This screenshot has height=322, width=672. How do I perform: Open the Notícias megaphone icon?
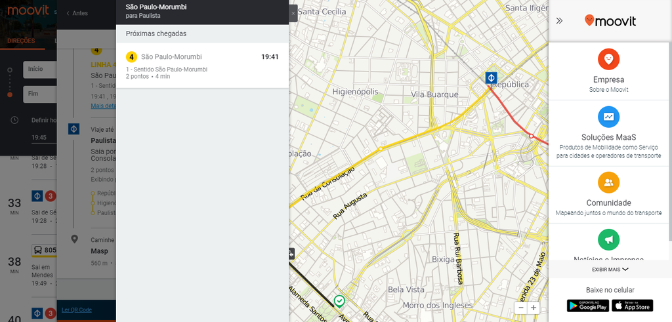[608, 240]
